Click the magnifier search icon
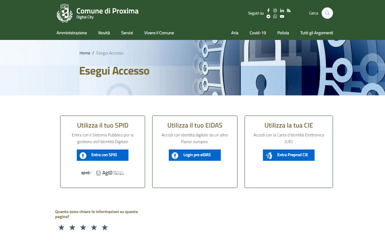This screenshot has width=385, height=241. tap(327, 13)
